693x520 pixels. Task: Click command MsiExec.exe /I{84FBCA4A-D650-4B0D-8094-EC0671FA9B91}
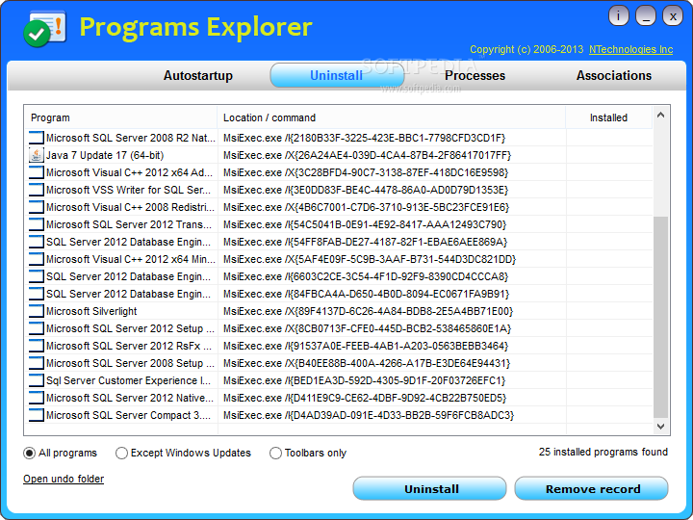pyautogui.click(x=366, y=294)
